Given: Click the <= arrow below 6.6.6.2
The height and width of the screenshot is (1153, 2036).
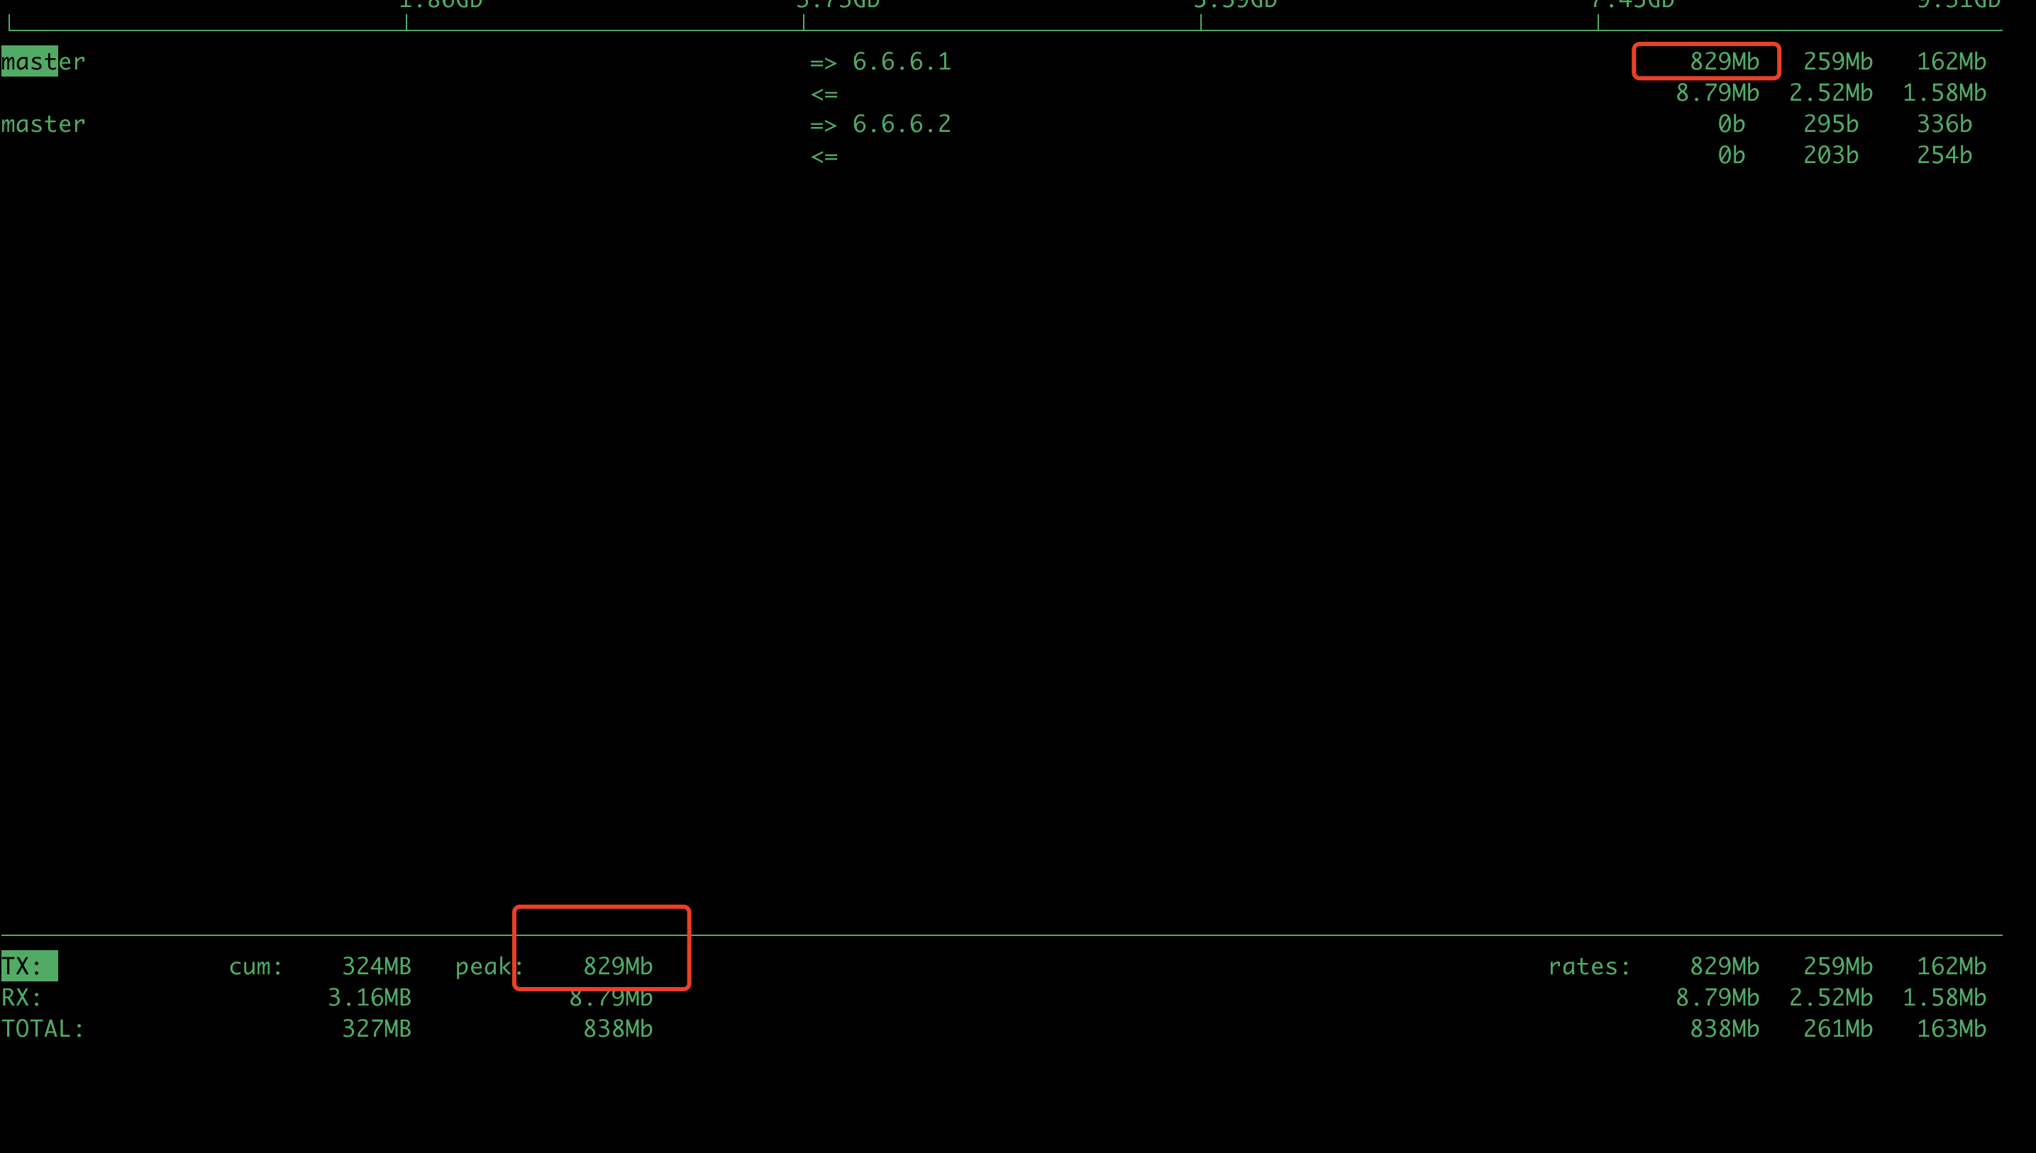Looking at the screenshot, I should click(x=823, y=156).
